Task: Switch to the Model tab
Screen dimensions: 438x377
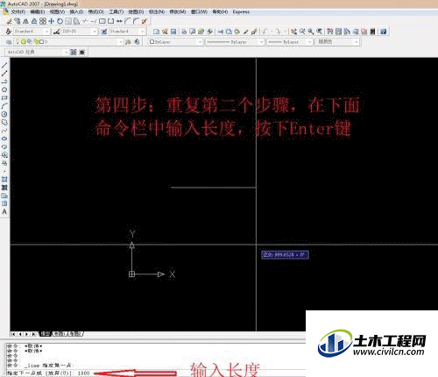Action: pos(46,334)
